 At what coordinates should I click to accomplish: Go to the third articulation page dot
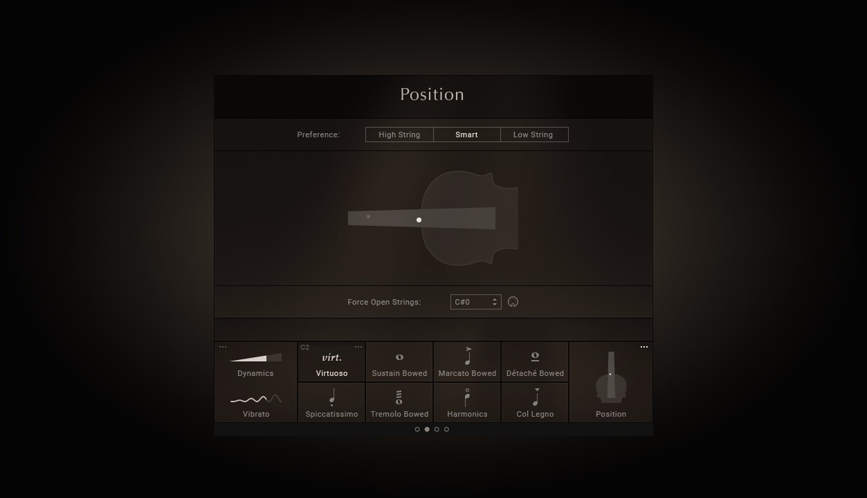(437, 429)
